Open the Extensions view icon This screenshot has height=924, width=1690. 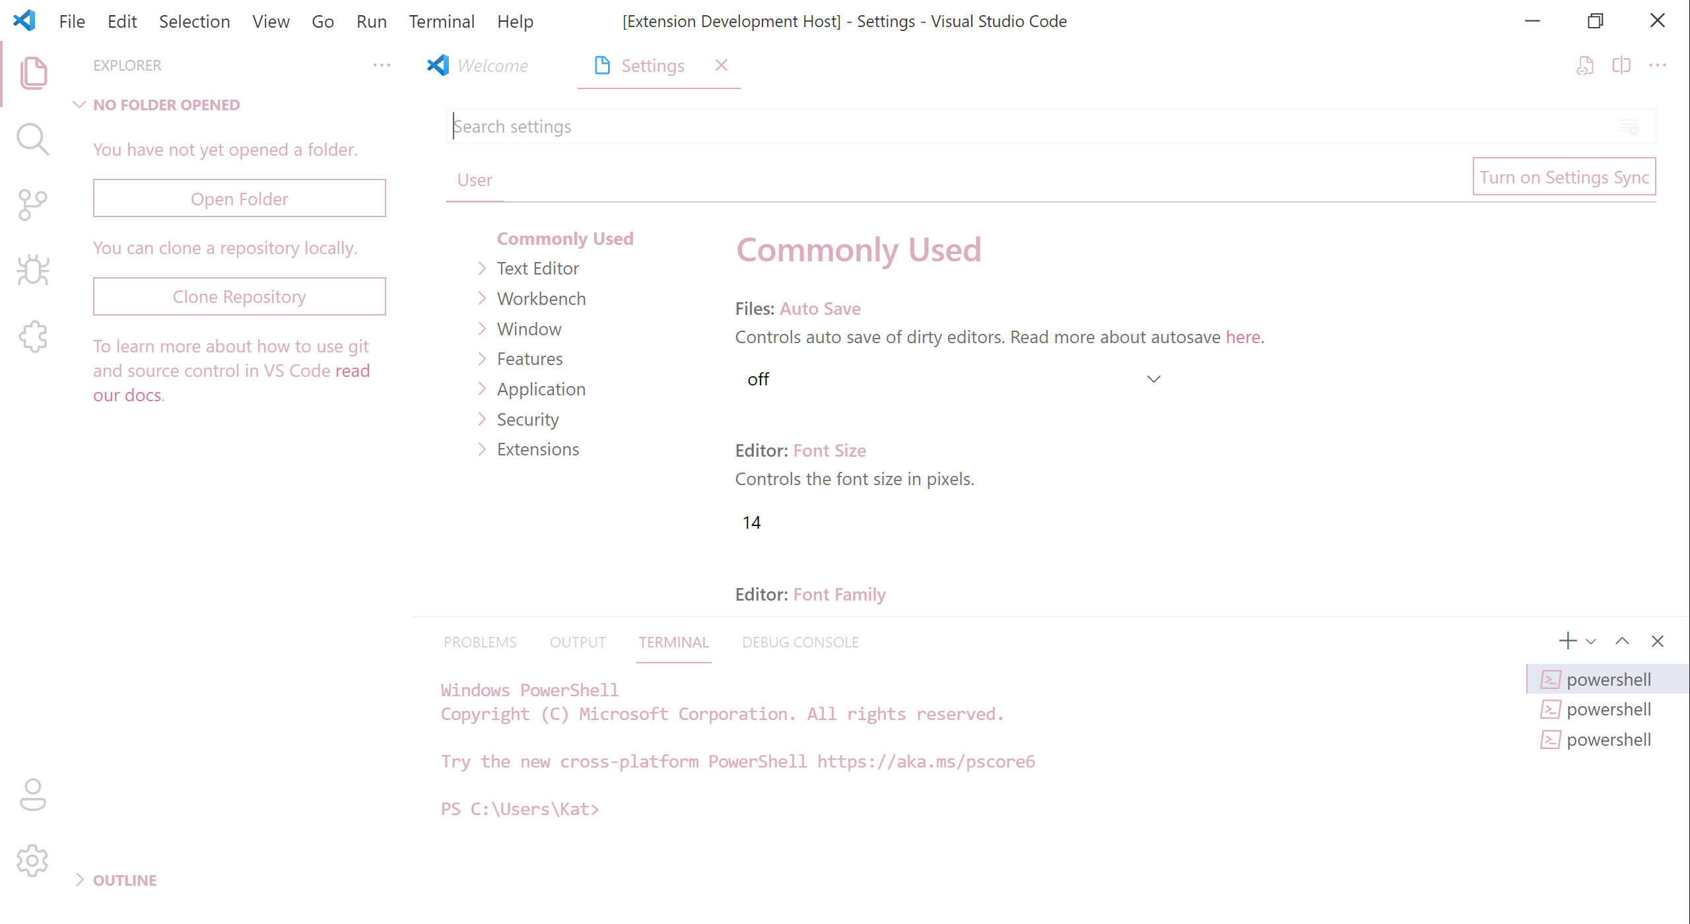pos(32,337)
